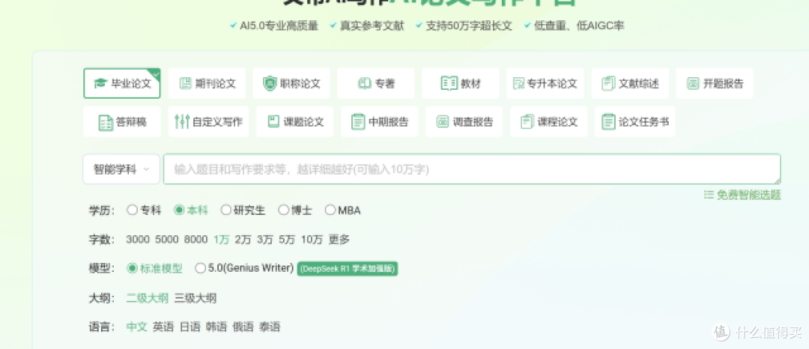This screenshot has height=349, width=809.
Task: Switch to the 职称论文 tab
Action: point(291,84)
